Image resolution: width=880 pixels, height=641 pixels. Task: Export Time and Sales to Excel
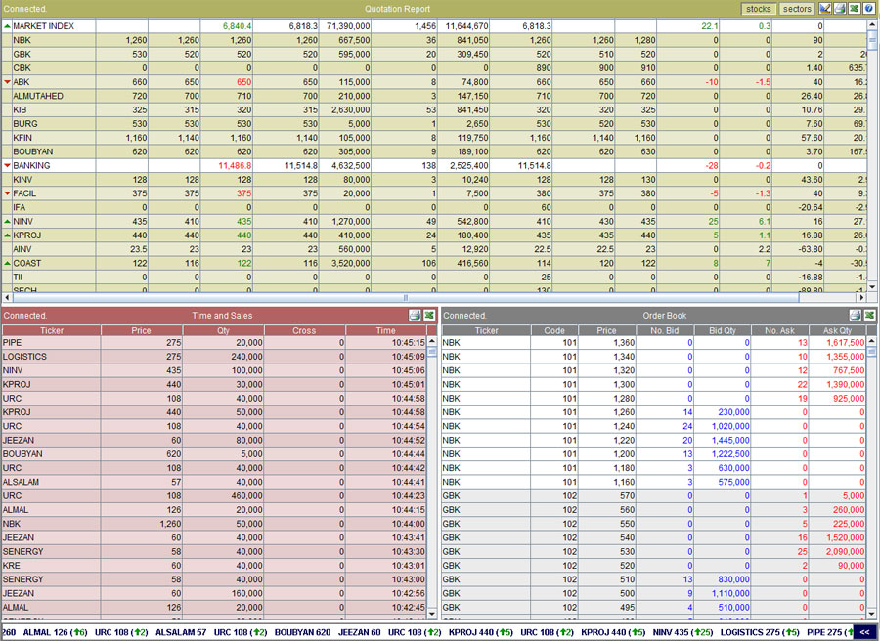[429, 316]
